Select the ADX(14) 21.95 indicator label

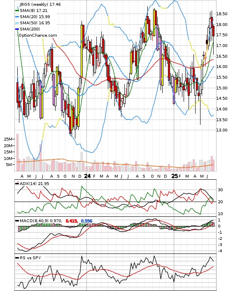[x=34, y=183]
